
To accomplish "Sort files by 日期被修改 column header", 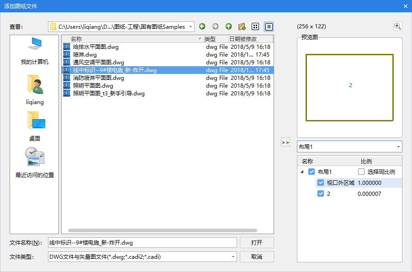I will tap(249, 39).
